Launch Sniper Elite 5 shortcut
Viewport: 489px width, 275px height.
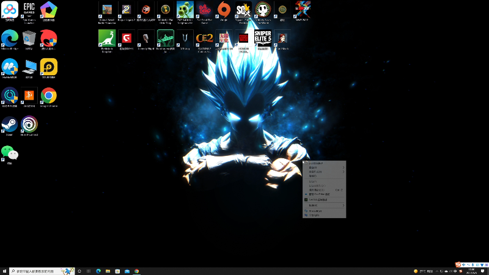[263, 40]
